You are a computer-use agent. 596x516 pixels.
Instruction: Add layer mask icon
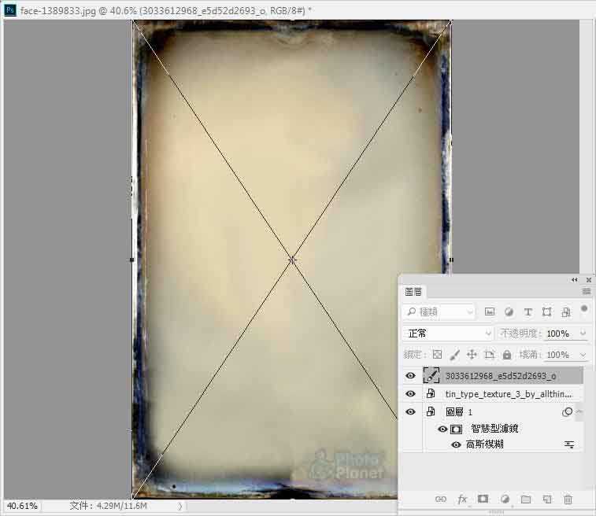tap(483, 499)
